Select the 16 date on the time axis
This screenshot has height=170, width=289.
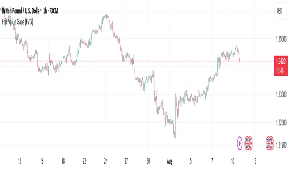coord(42,161)
